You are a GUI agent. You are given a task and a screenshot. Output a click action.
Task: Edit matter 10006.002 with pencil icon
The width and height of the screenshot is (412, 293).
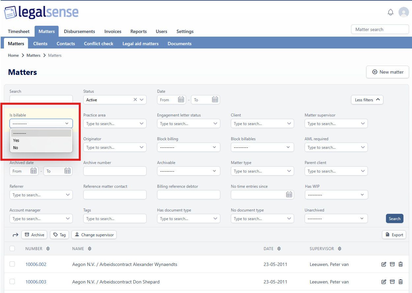click(x=383, y=264)
